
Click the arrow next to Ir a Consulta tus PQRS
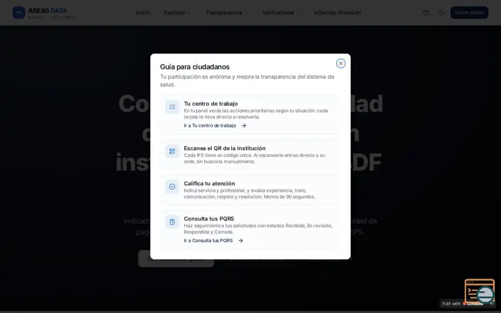point(240,240)
